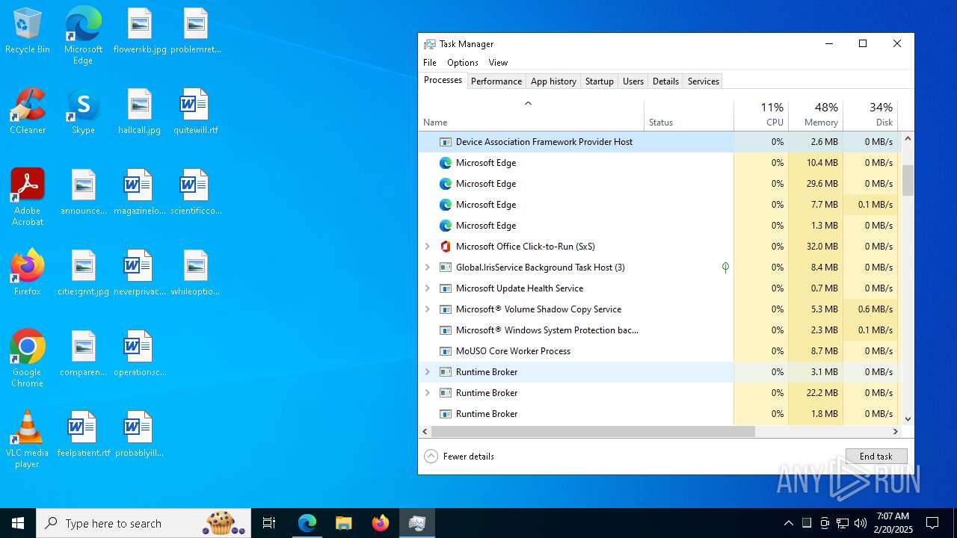Image resolution: width=957 pixels, height=538 pixels.
Task: Switch to the Users tab
Action: pos(633,81)
